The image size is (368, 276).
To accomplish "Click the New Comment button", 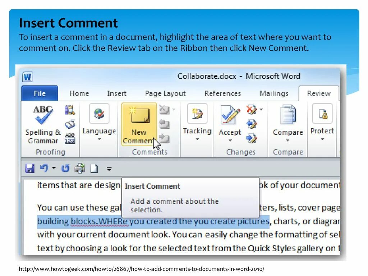I will pos(139,124).
